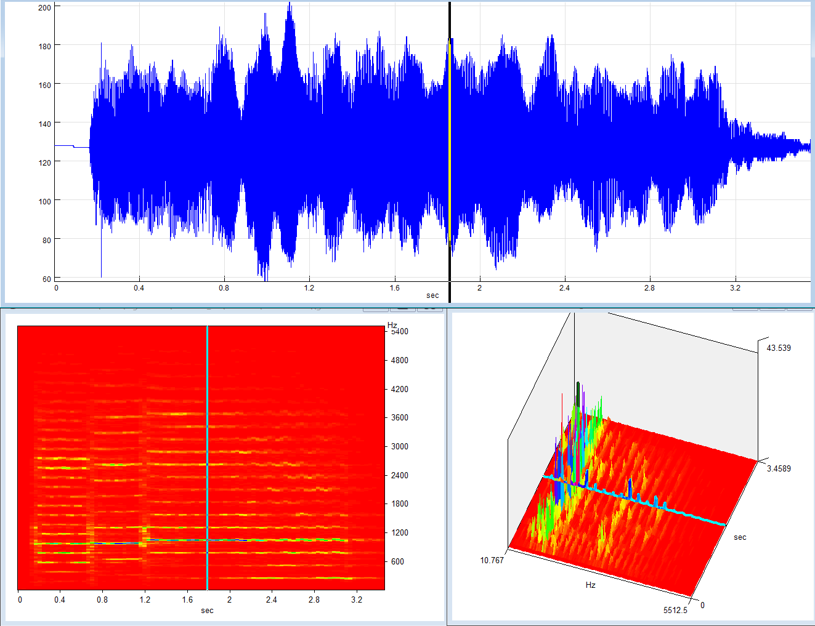
Task: Click the sec label below the spectrogram
Action: coord(207,611)
